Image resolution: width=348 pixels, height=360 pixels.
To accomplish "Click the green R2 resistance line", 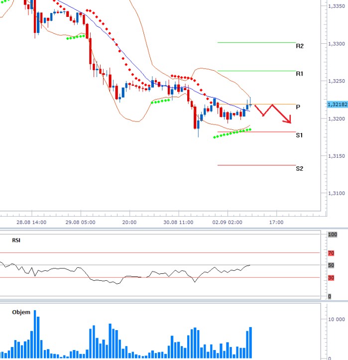I will (x=256, y=42).
